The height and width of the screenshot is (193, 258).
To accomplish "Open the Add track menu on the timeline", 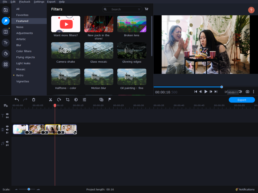I will [6, 105].
